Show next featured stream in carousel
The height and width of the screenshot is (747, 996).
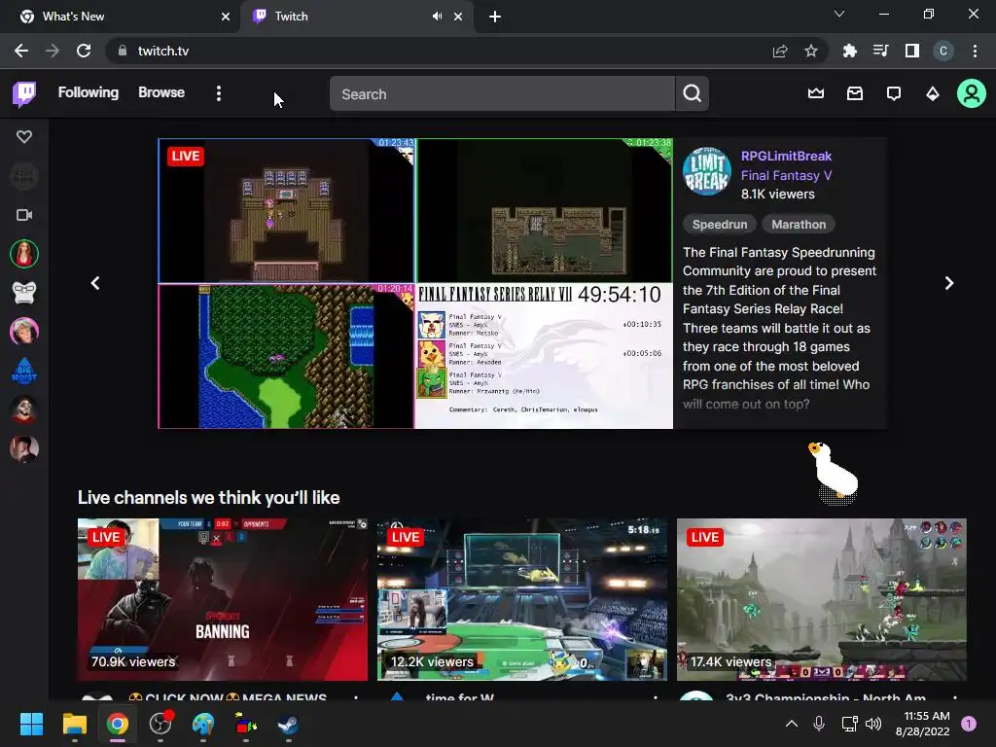click(949, 283)
